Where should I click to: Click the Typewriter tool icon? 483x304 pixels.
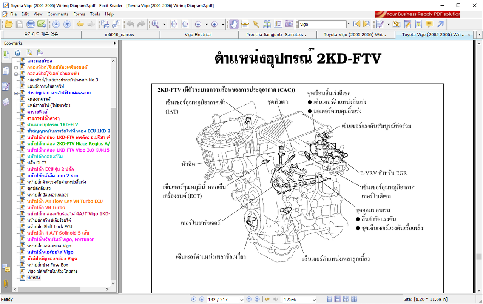point(380,24)
